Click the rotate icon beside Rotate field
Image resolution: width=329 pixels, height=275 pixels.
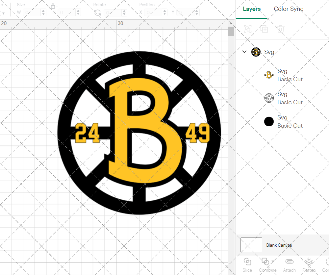(98, 13)
